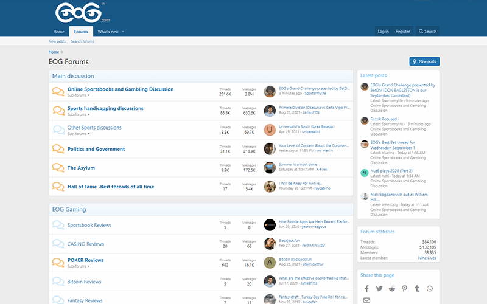Open latest member Nine Lives profile
The width and height of the screenshot is (487, 304).
tap(427, 258)
